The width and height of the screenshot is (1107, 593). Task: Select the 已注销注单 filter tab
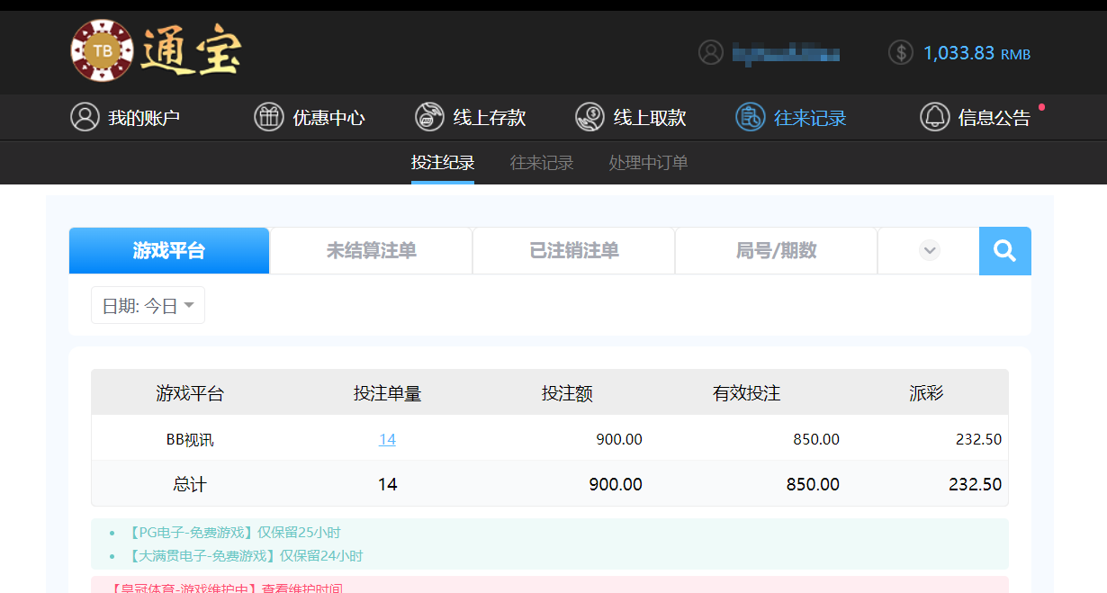pos(573,250)
